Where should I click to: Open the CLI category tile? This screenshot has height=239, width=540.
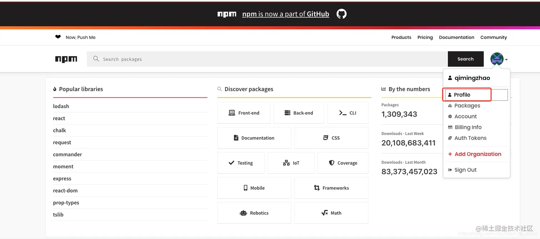click(348, 113)
